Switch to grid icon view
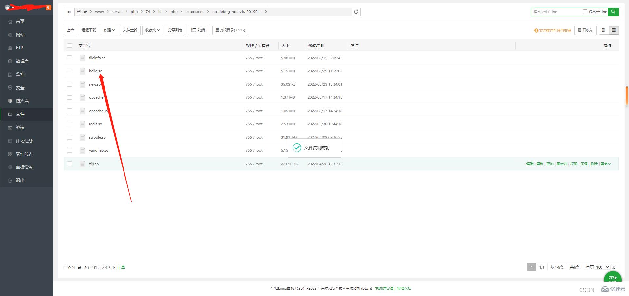 coord(604,30)
